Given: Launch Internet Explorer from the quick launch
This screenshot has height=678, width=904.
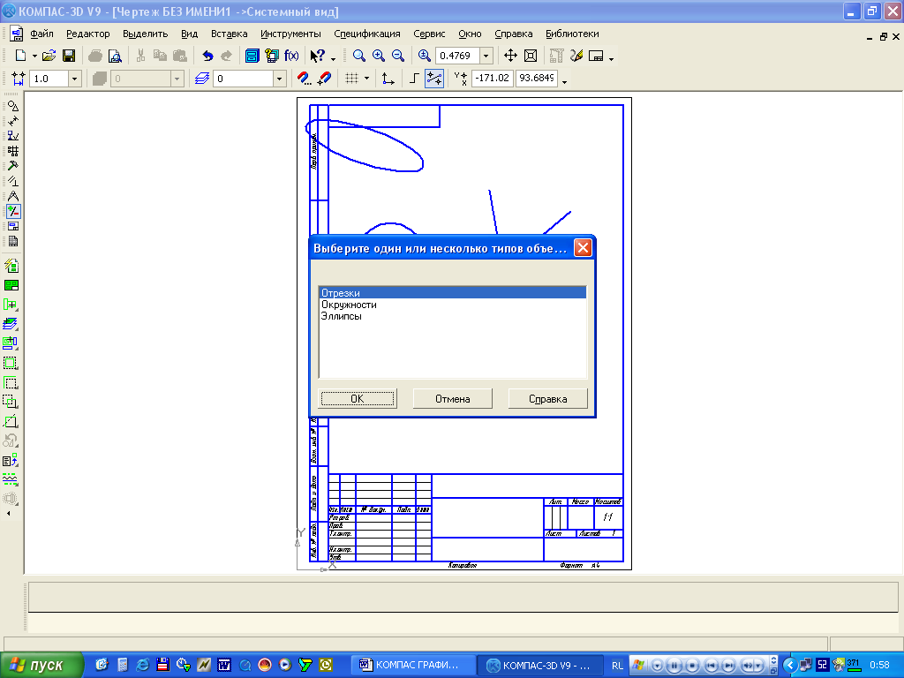Looking at the screenshot, I should pos(142,665).
